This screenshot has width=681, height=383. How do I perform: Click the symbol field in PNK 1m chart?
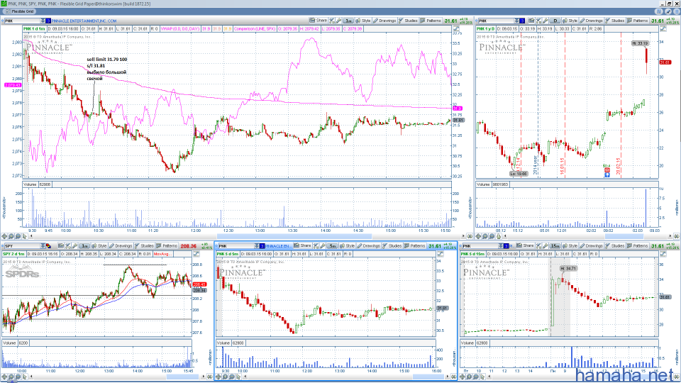coord(22,21)
